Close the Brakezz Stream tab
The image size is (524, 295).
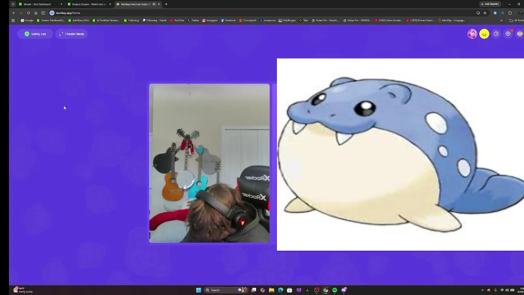click(x=110, y=4)
